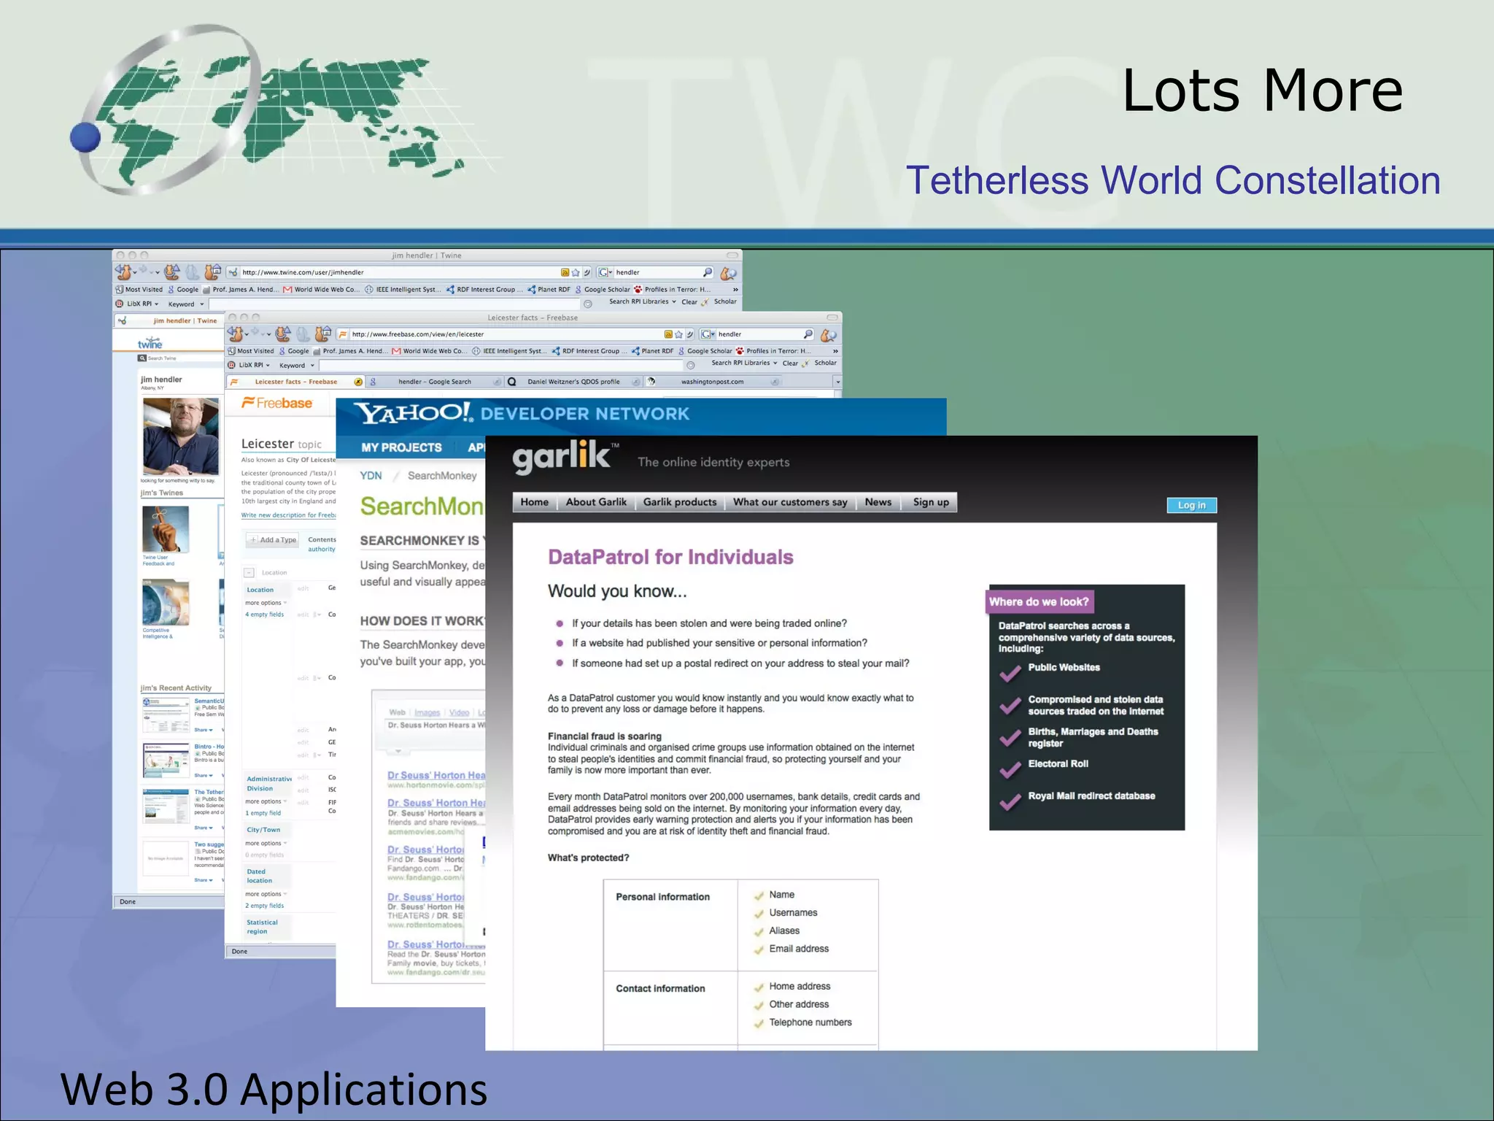Image resolution: width=1494 pixels, height=1121 pixels.
Task: Click the LibX search input in the Freebase window
Action: point(501,365)
